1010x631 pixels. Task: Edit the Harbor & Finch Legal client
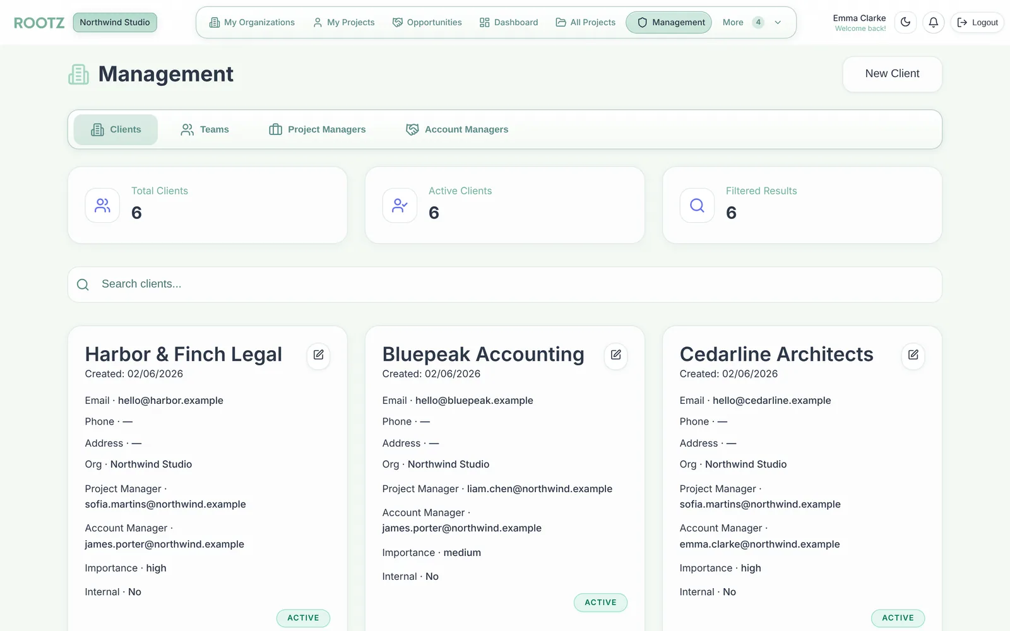coord(318,355)
